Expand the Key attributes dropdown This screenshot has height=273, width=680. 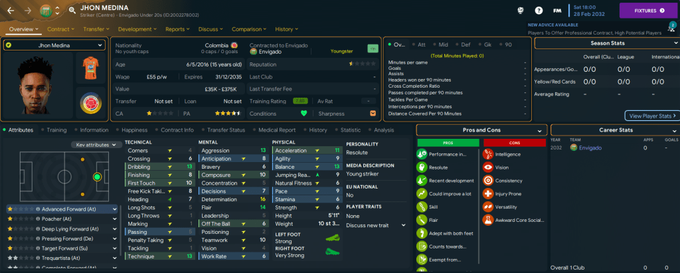[x=96, y=145]
